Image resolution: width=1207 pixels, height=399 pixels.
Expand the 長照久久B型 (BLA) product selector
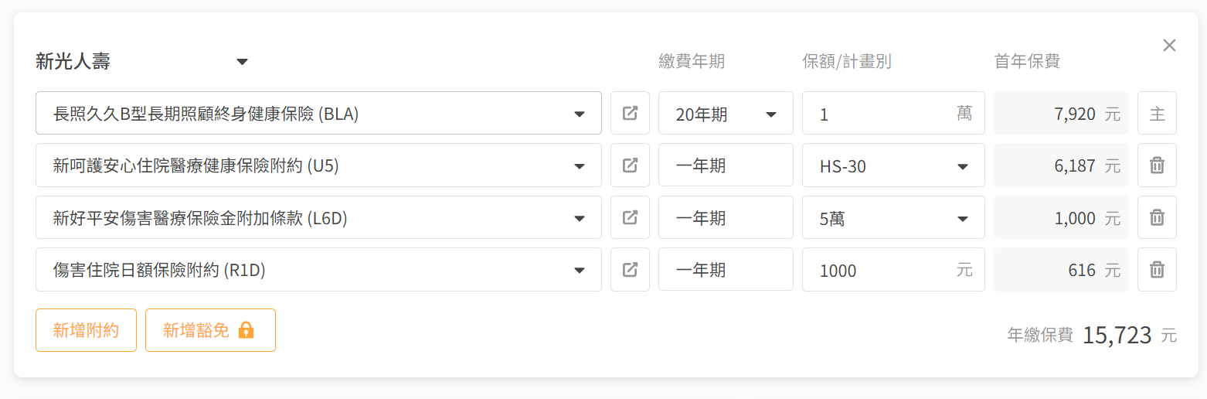(318, 114)
